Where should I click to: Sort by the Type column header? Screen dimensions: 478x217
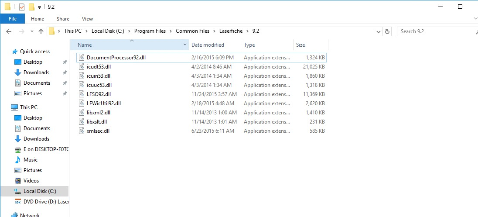point(267,45)
